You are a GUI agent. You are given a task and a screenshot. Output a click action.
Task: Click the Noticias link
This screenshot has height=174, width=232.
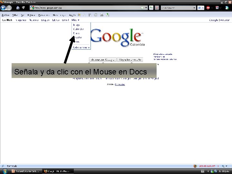pyautogui.click(x=34, y=20)
